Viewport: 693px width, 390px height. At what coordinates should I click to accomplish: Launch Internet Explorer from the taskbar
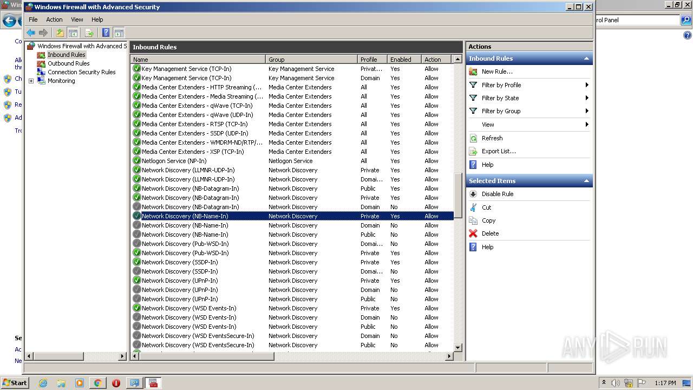point(43,383)
